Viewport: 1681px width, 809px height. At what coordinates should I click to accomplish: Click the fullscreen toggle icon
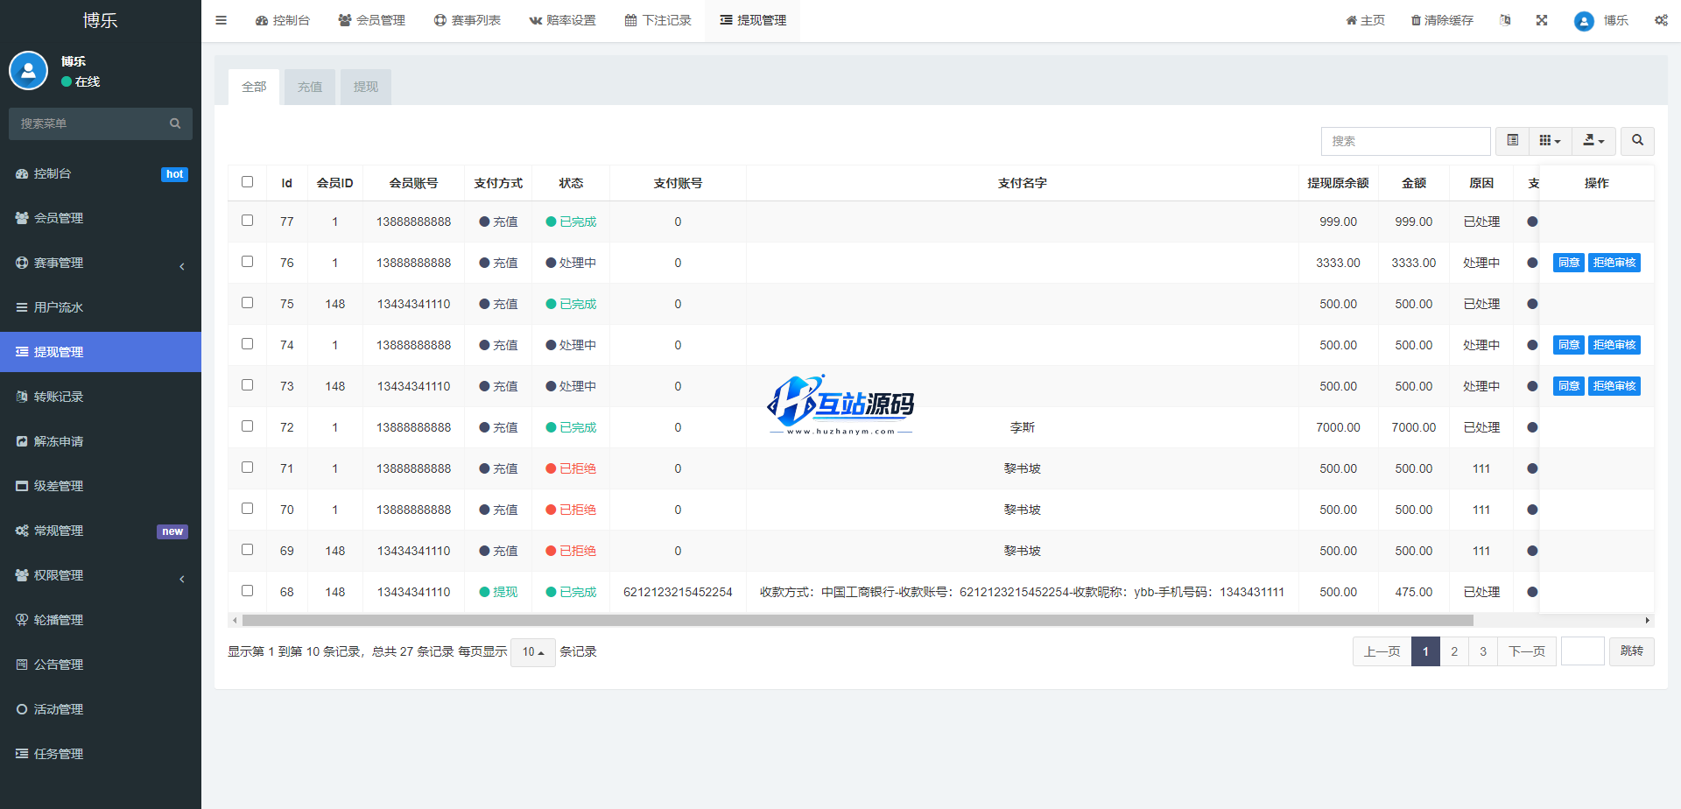pyautogui.click(x=1542, y=20)
